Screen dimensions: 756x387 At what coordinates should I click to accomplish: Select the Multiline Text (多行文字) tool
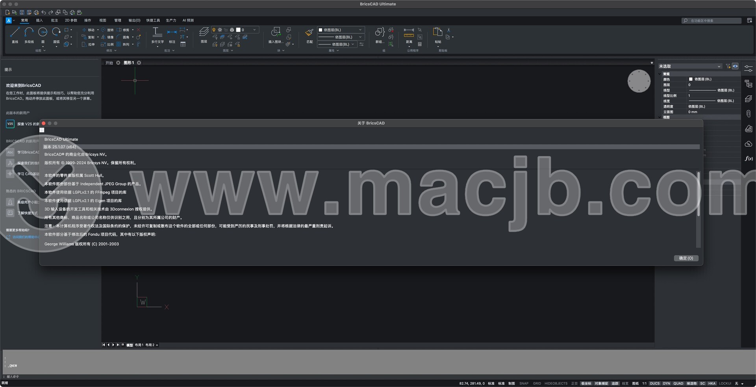157,35
